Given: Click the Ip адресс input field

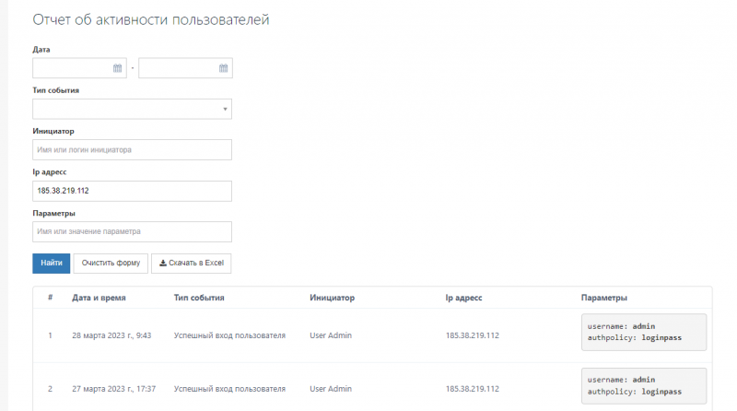Looking at the screenshot, I should 132,191.
